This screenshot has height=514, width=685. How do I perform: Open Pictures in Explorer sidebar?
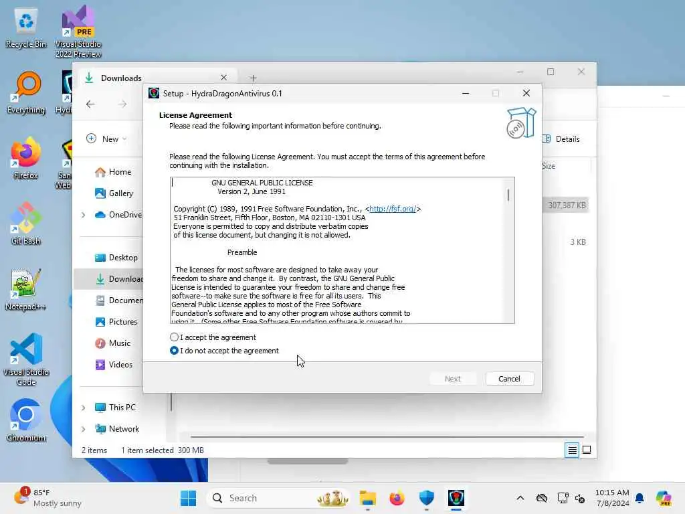[x=116, y=322]
